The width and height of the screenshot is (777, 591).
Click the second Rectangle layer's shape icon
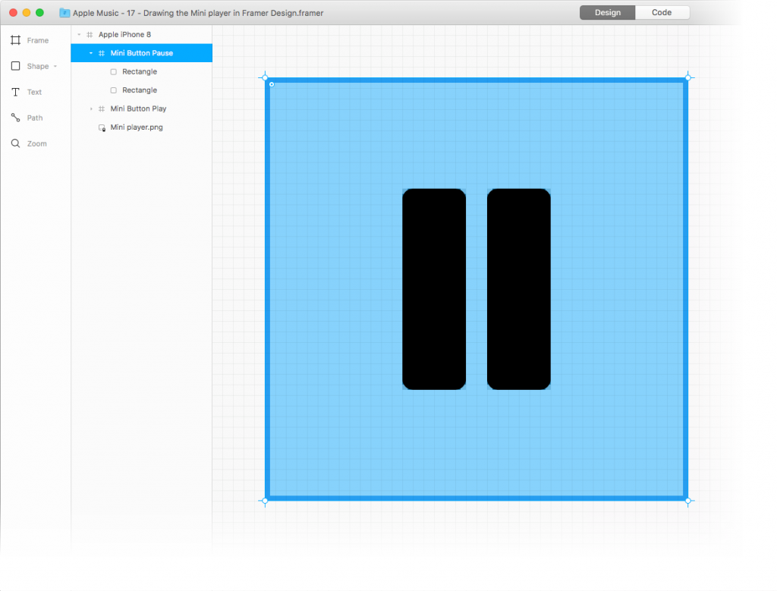point(114,90)
